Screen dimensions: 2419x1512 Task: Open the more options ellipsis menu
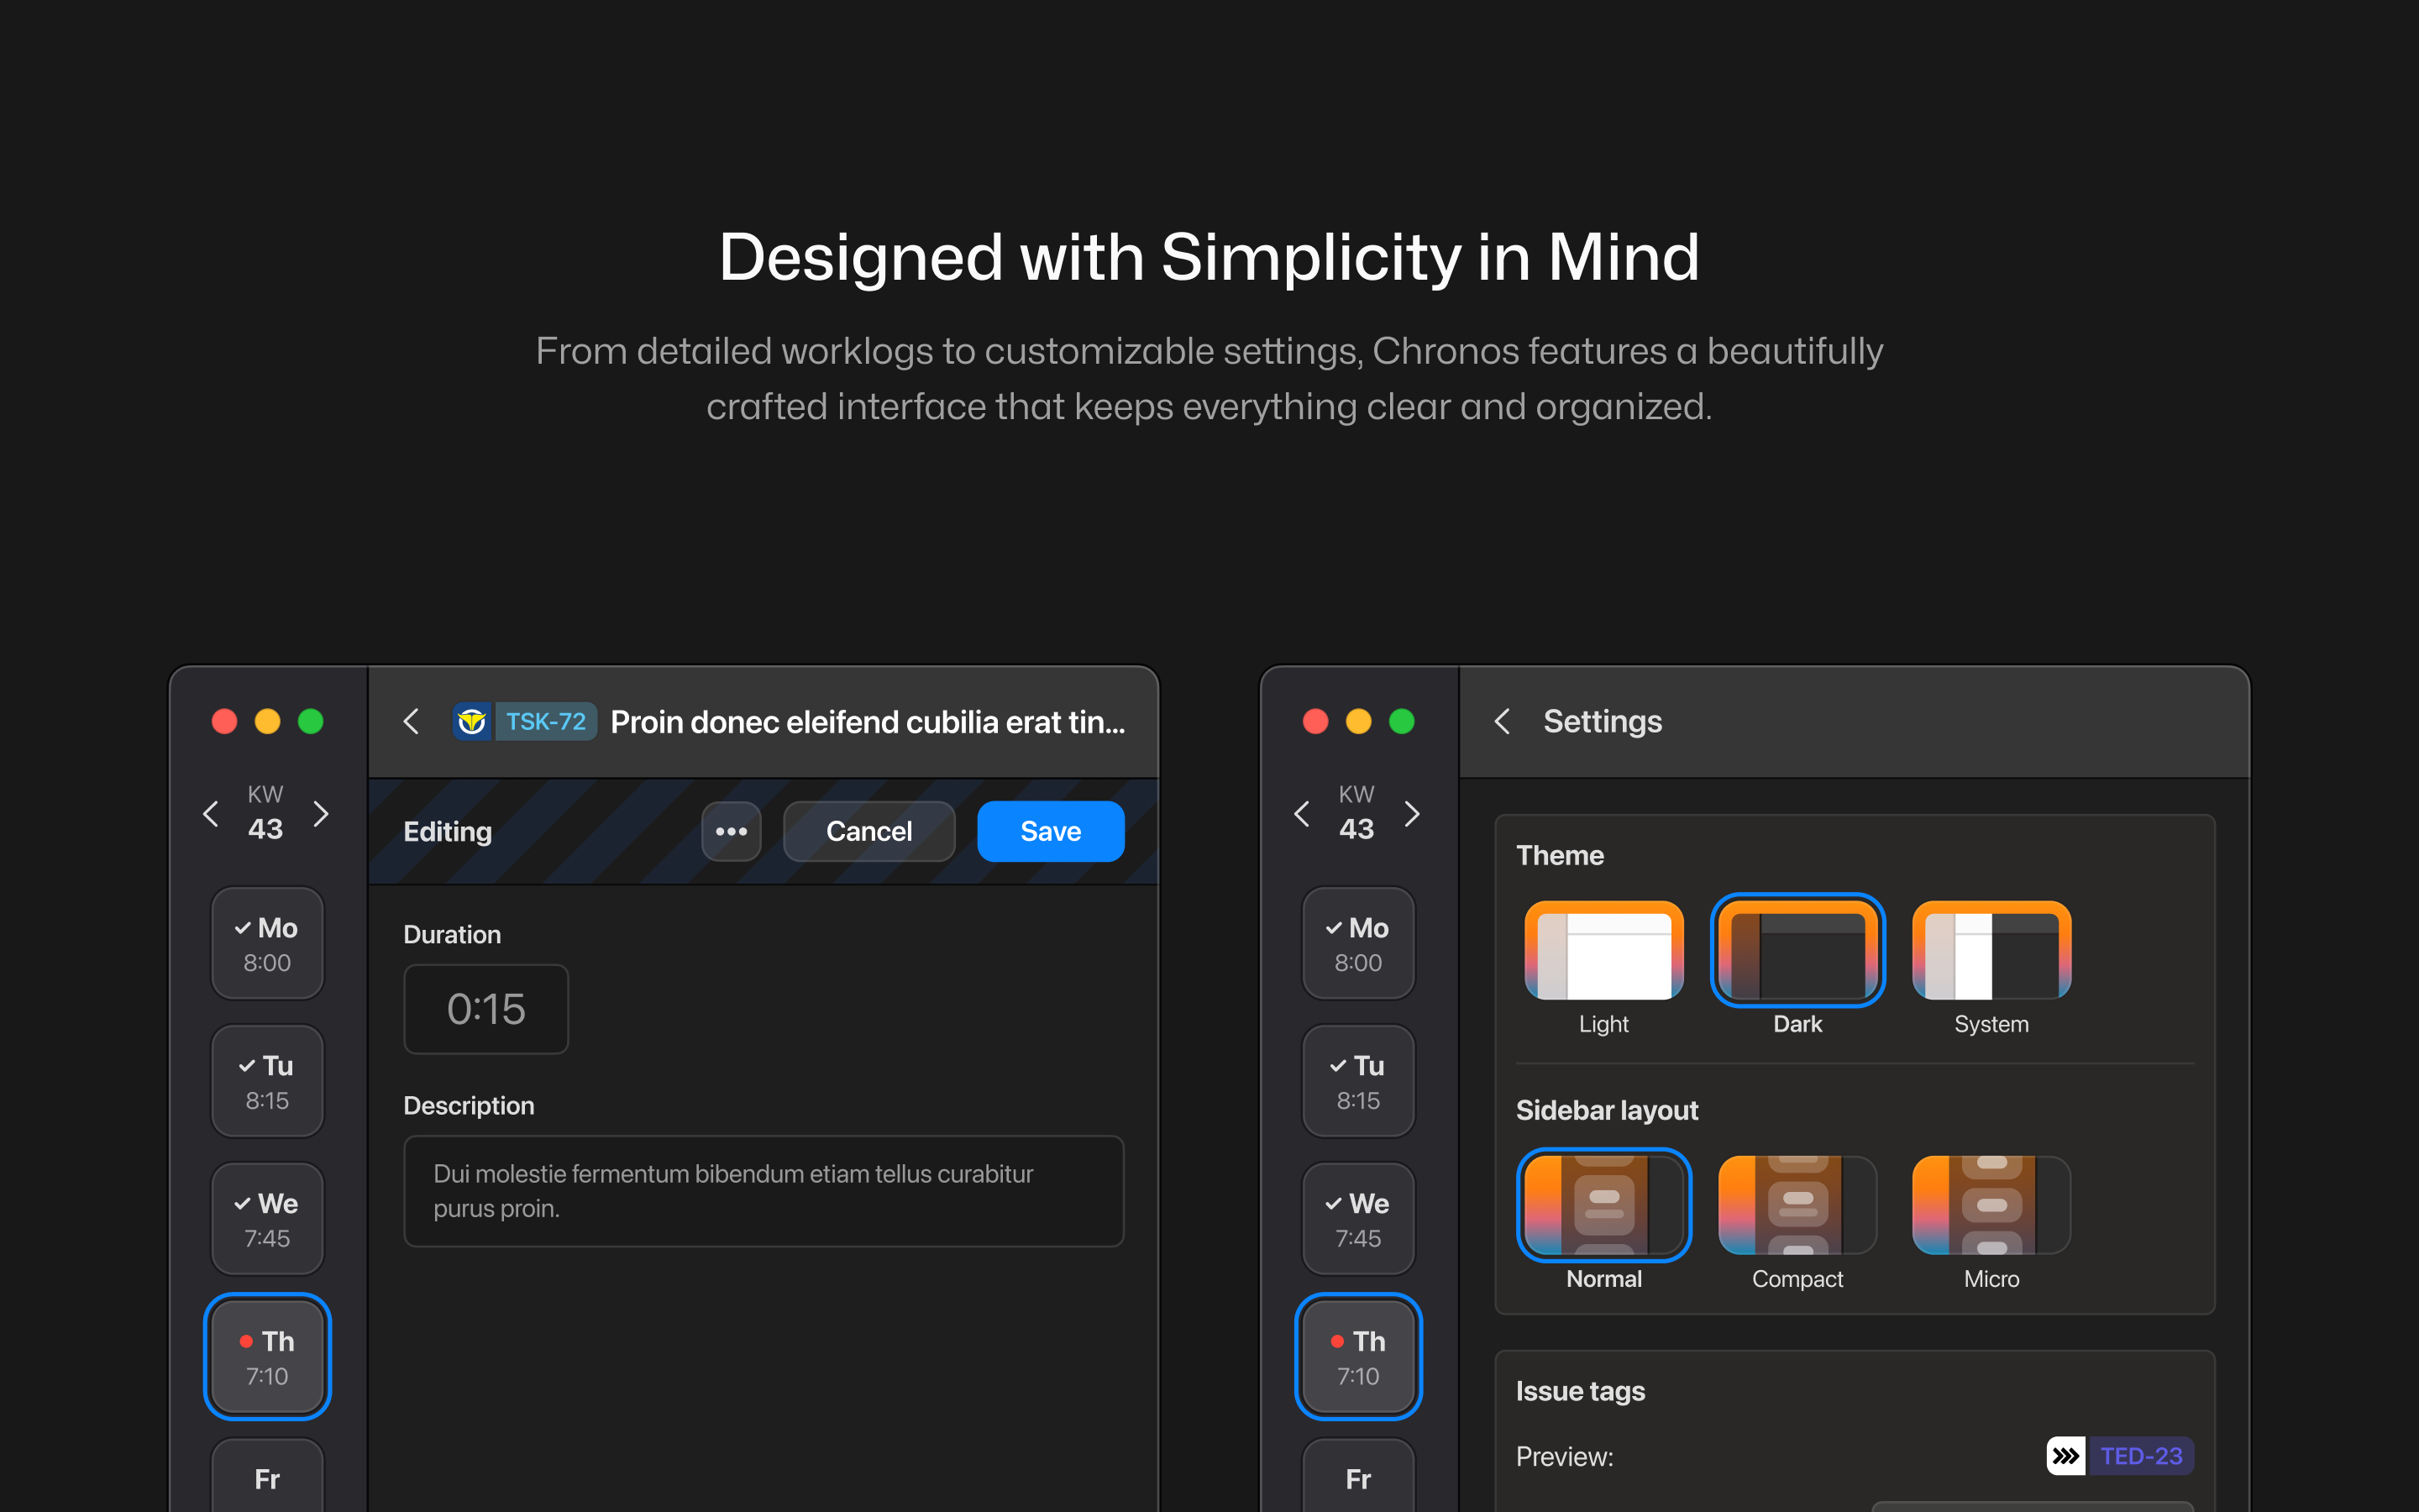(732, 831)
